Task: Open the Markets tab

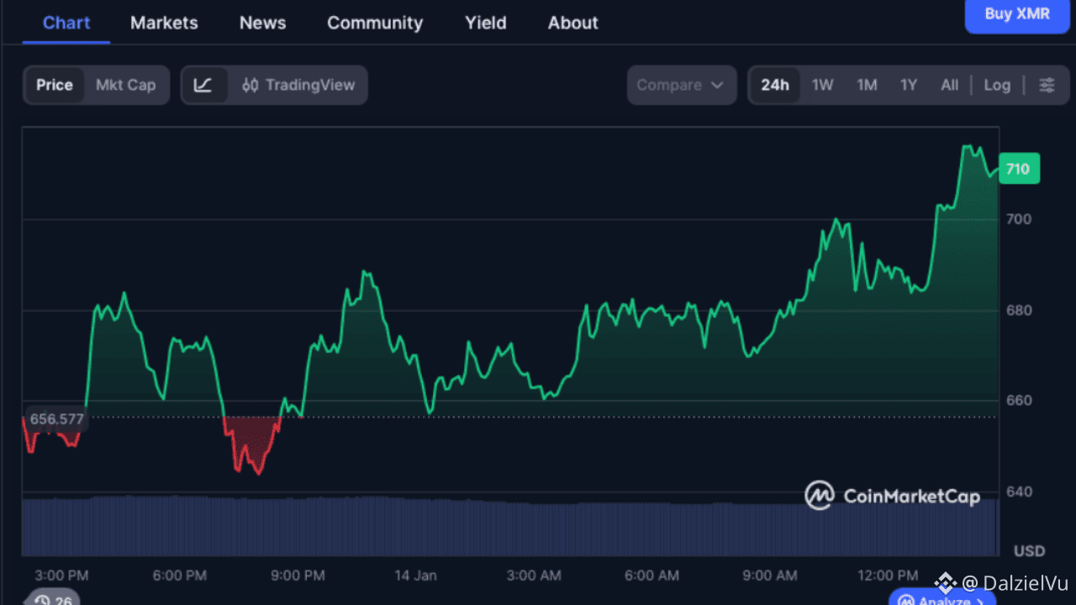Action: click(x=164, y=23)
